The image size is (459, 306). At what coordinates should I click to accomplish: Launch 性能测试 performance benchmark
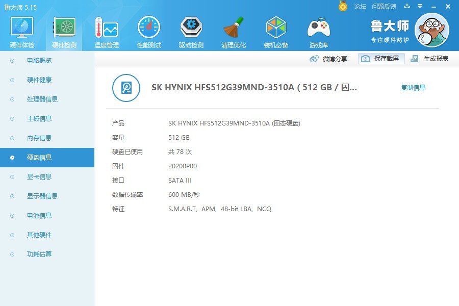click(x=149, y=32)
